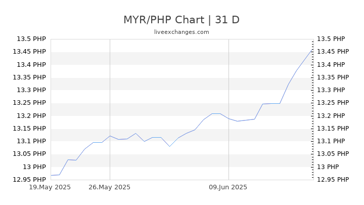This screenshot has height=205, width=364.
Task: Click the right axis label '13.45 PHP'
Action: click(x=333, y=52)
